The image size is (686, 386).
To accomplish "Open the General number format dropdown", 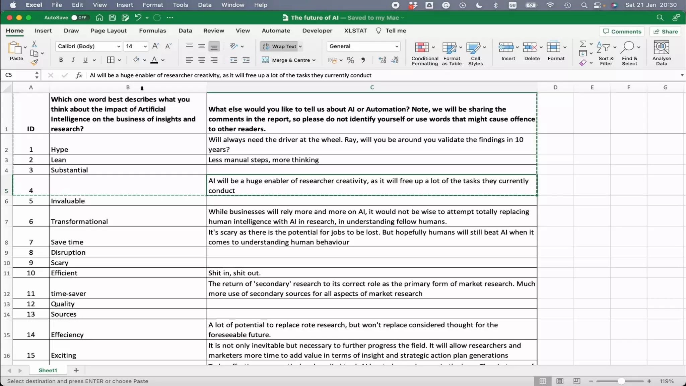I will click(x=397, y=46).
